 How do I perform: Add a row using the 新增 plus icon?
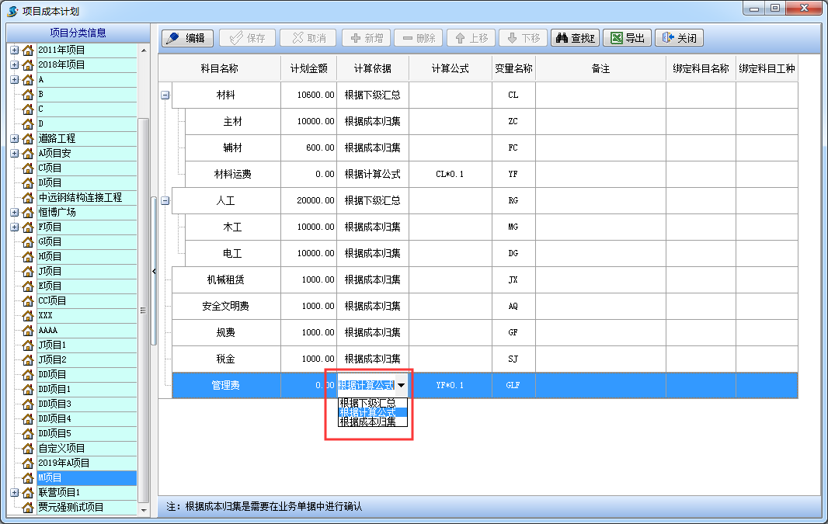pos(355,37)
